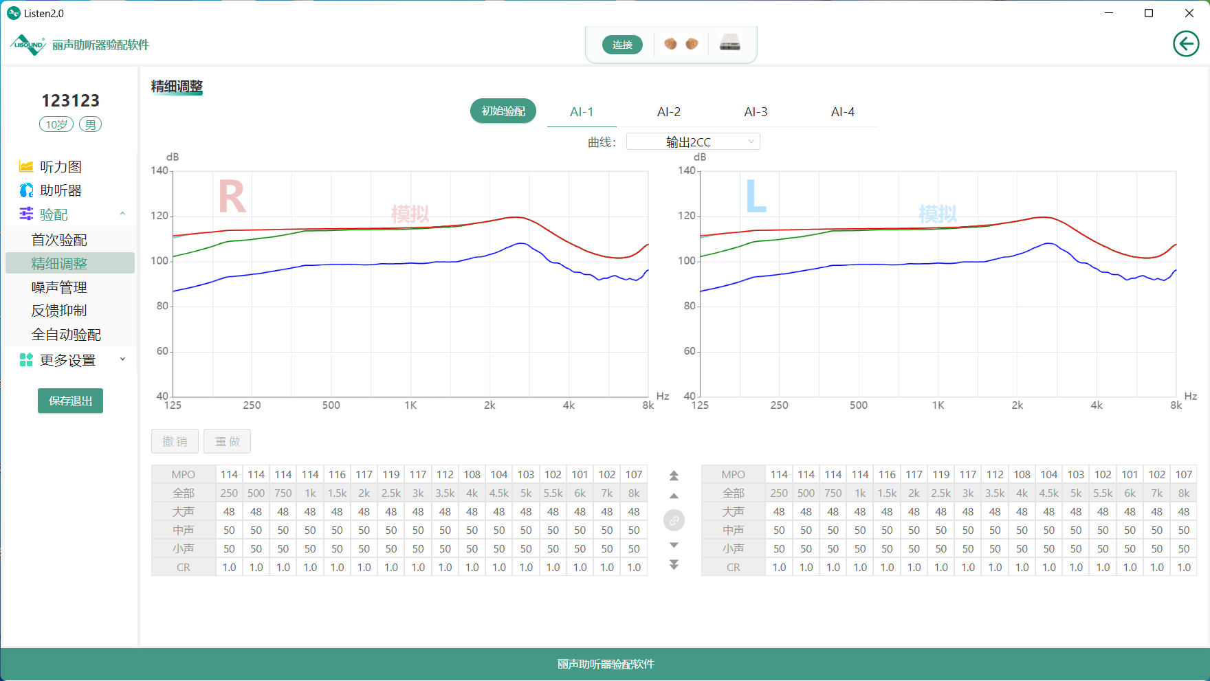Click the single down arrow decrease

[674, 545]
